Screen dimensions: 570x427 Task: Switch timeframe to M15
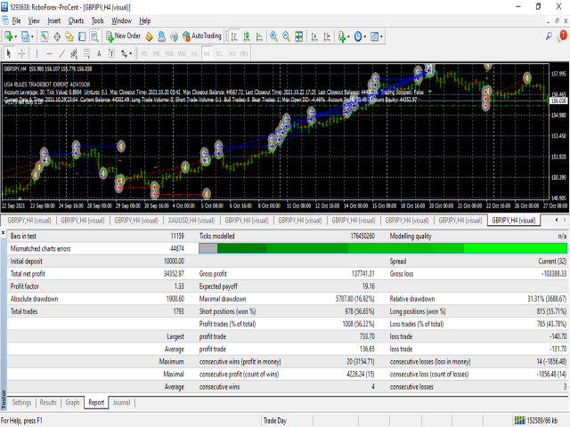[x=169, y=53]
